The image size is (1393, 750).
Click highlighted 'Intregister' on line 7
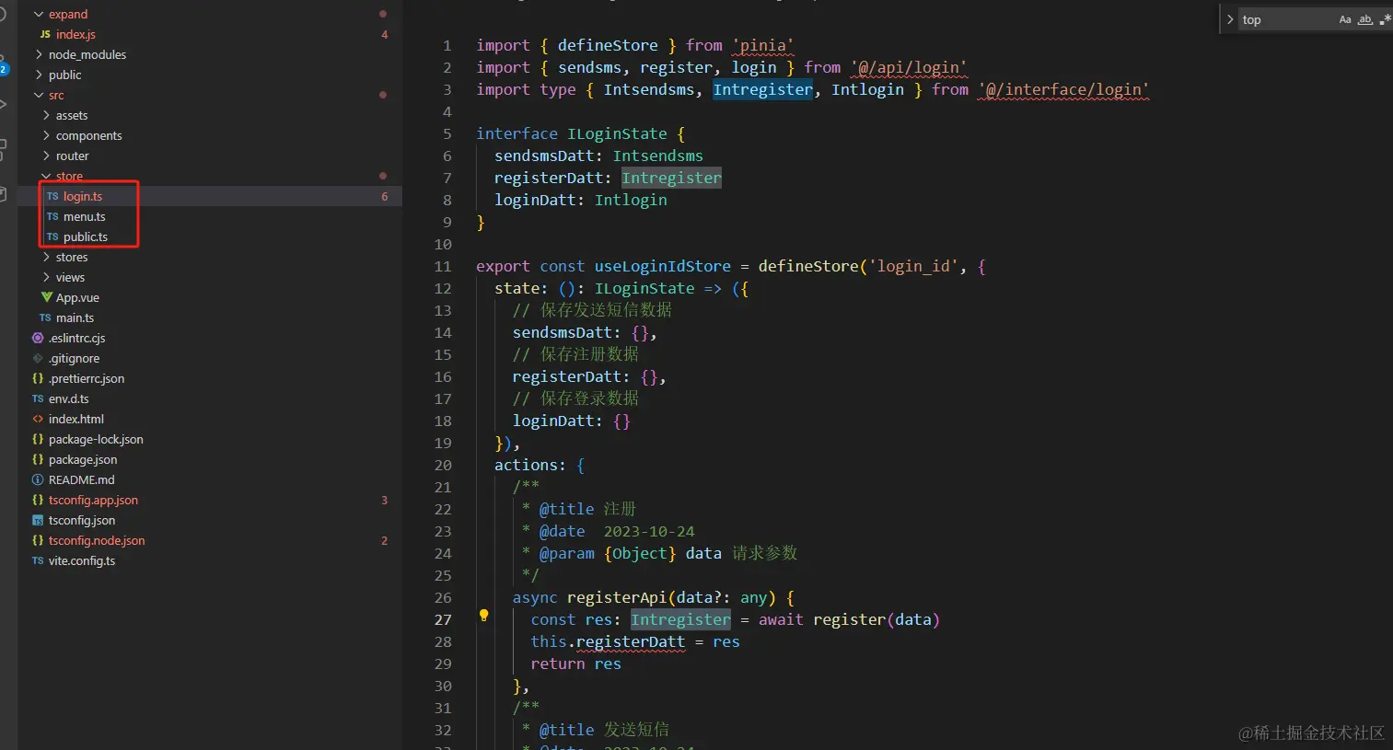(672, 178)
